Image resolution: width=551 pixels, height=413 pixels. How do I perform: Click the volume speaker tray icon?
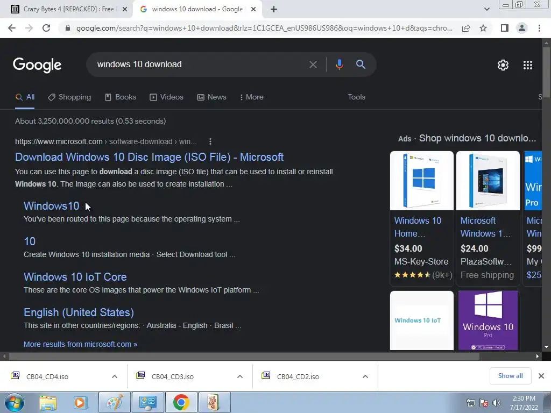[497, 403]
